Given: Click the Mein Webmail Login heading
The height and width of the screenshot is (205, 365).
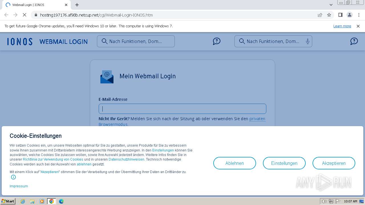Looking at the screenshot, I should click(147, 76).
